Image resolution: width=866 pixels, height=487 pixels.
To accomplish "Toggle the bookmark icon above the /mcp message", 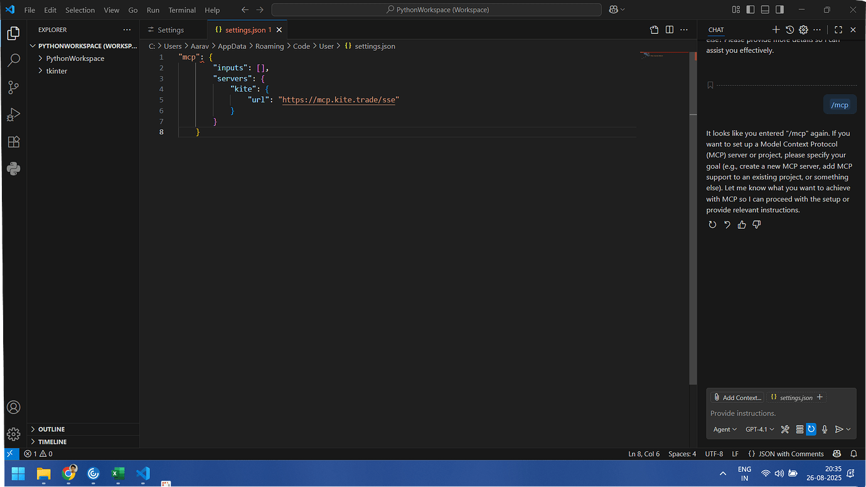I will click(710, 85).
